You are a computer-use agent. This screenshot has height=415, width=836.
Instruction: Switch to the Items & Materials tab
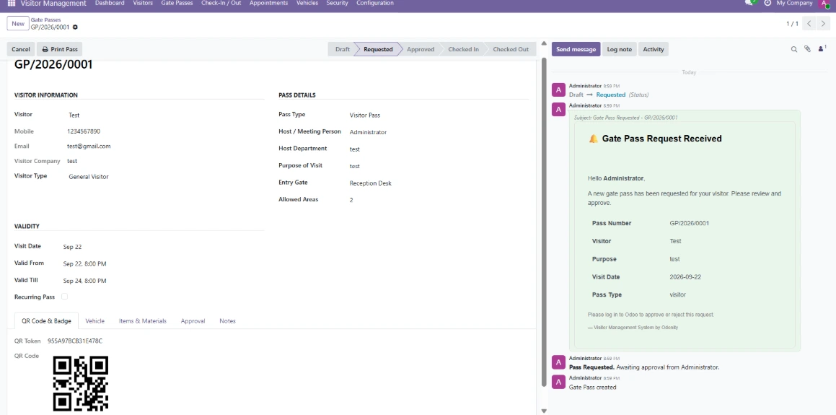click(x=142, y=321)
